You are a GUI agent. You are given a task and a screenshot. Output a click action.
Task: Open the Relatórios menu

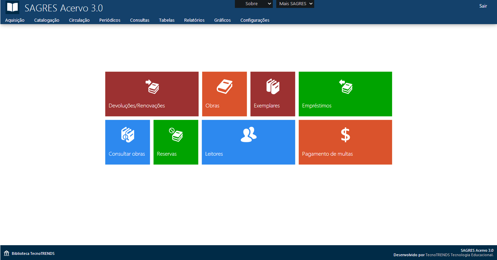[194, 20]
